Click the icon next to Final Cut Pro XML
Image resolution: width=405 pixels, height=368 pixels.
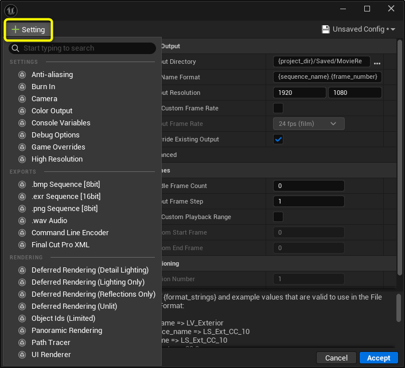tap(22, 245)
